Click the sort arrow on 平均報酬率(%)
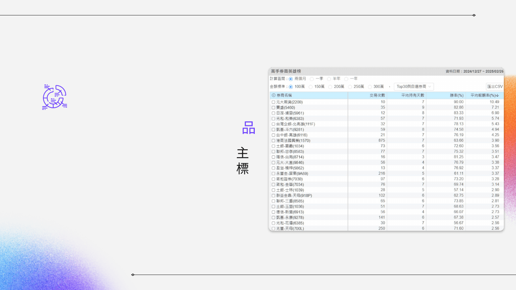Viewport: 516px width, 290px height. [497, 96]
